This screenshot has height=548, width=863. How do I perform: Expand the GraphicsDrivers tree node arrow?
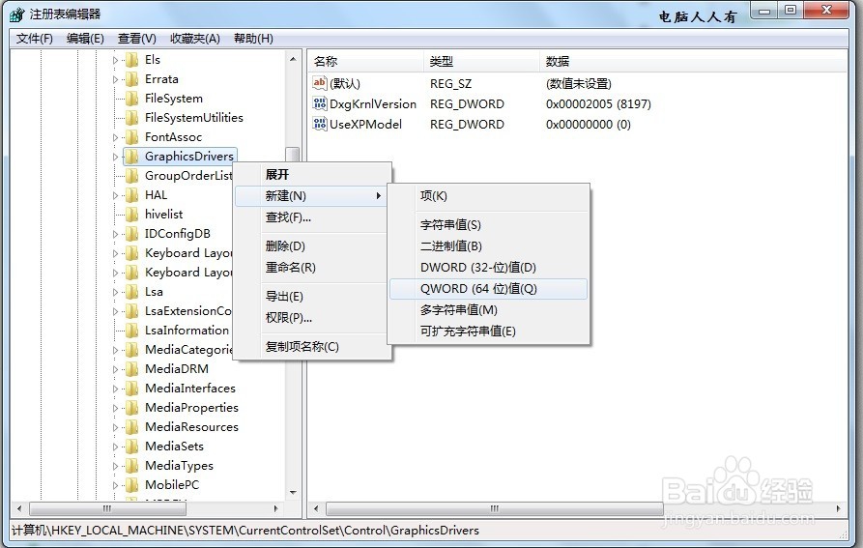pos(115,157)
